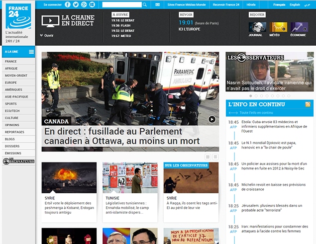Click the France 24 logo

pyautogui.click(x=18, y=16)
